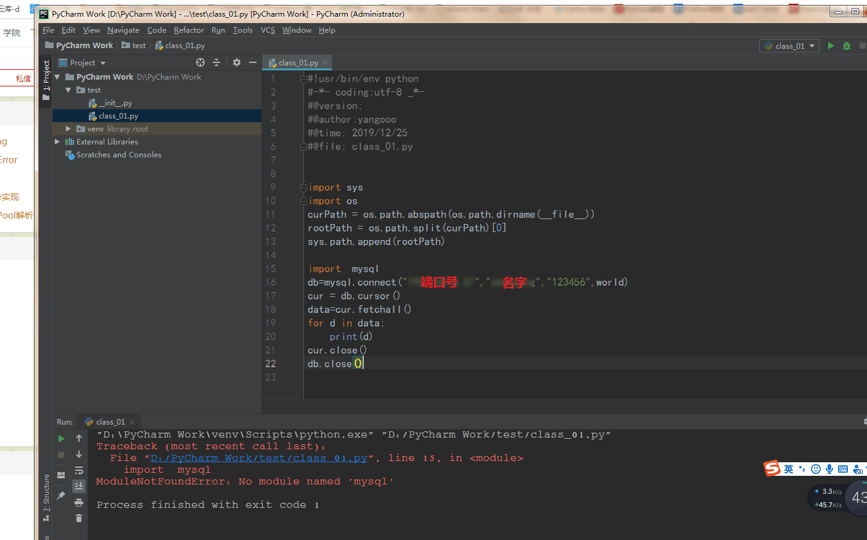Open Project panel gear settings
The width and height of the screenshot is (867, 540).
(x=237, y=62)
